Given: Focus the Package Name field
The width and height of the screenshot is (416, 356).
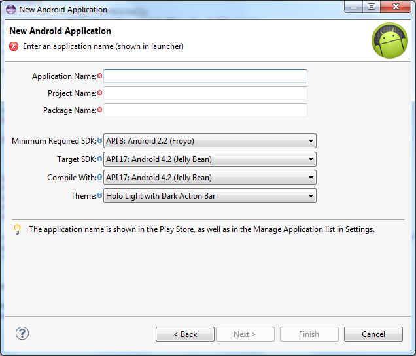Looking at the screenshot, I should [x=205, y=110].
